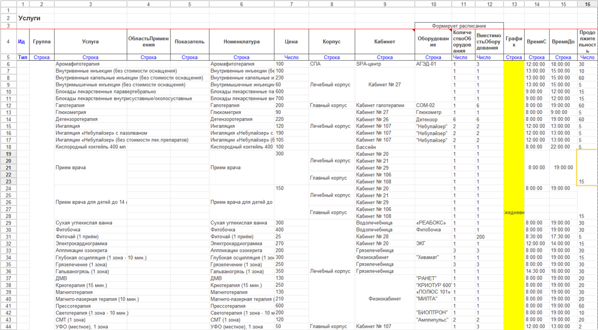Select the 'Услуги' title cell
The height and width of the screenshot is (330, 598).
coord(29,18)
